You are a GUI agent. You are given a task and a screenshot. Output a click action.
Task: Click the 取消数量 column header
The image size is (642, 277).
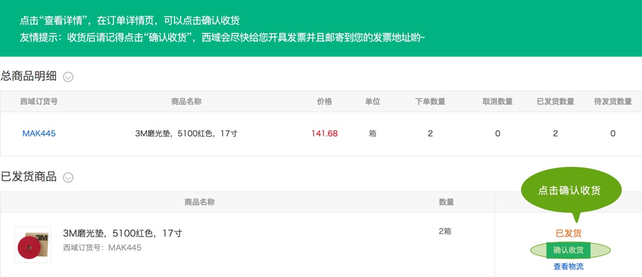[498, 101]
